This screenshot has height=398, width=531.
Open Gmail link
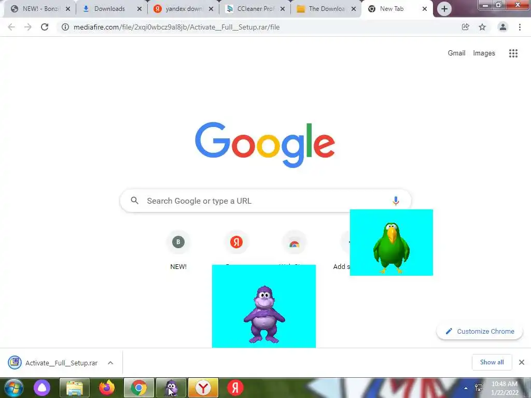tap(456, 53)
